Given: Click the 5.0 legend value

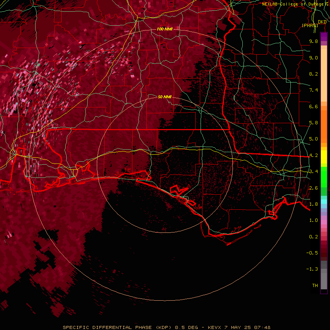Looking at the screenshot, I should (313, 139).
